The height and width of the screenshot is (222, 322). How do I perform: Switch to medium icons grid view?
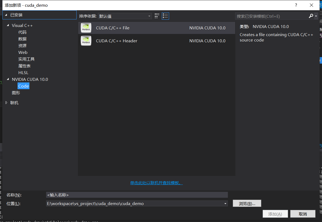tap(157, 16)
